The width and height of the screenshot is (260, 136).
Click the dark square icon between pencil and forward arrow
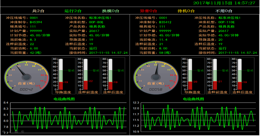coord(17,132)
